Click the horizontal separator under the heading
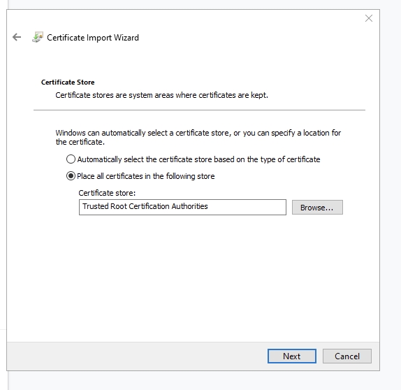This screenshot has width=401, height=390. tap(199, 110)
